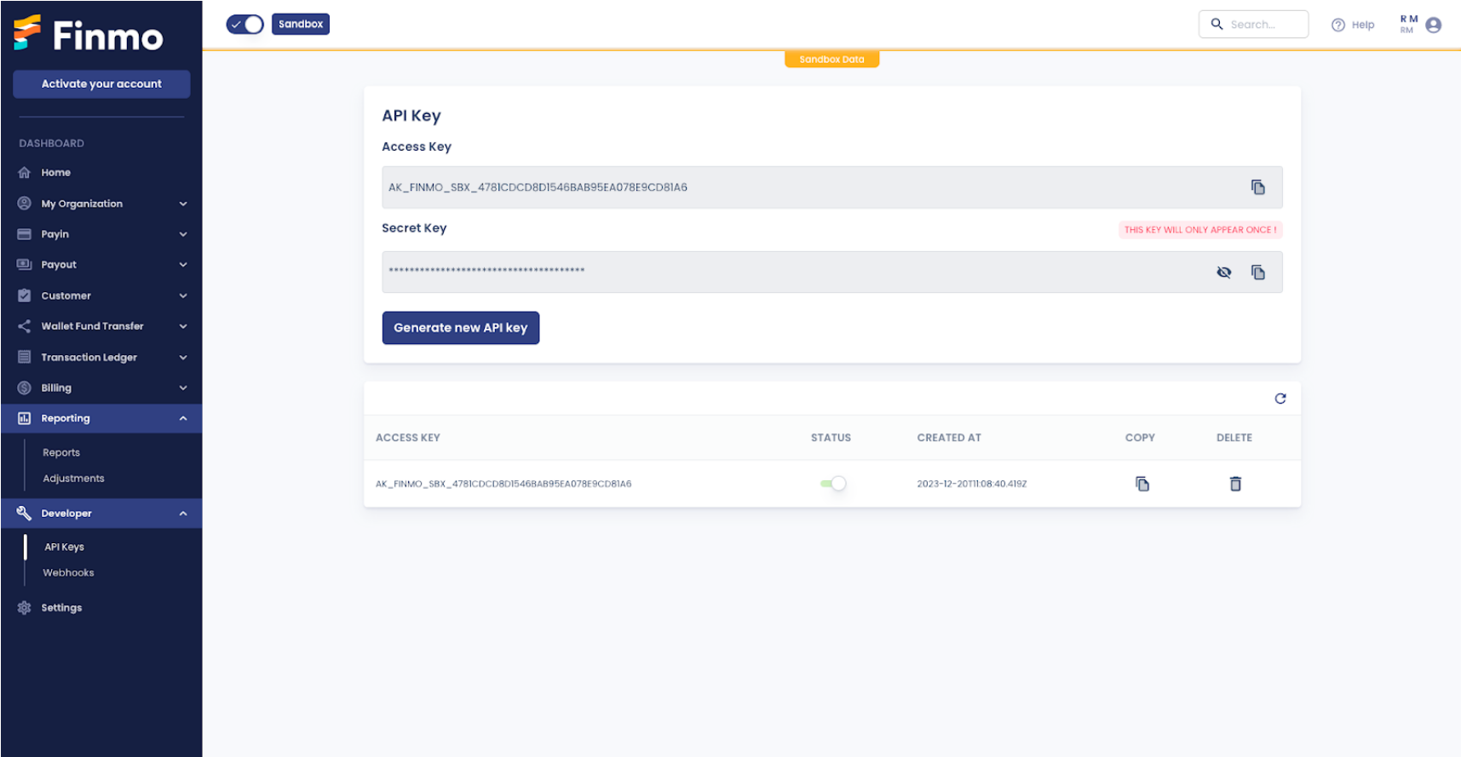
Task: Expand the My Organization menu
Action: [102, 204]
